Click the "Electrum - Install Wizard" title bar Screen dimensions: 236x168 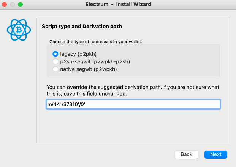pos(119,4)
